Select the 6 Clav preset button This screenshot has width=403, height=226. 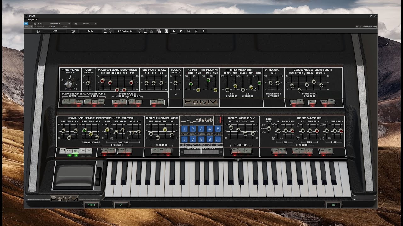tap(184, 139)
